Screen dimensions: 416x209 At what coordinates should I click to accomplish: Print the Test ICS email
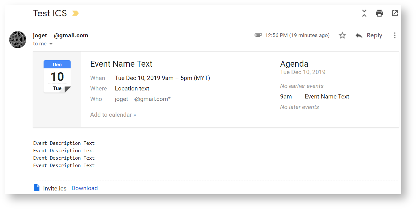(x=379, y=13)
